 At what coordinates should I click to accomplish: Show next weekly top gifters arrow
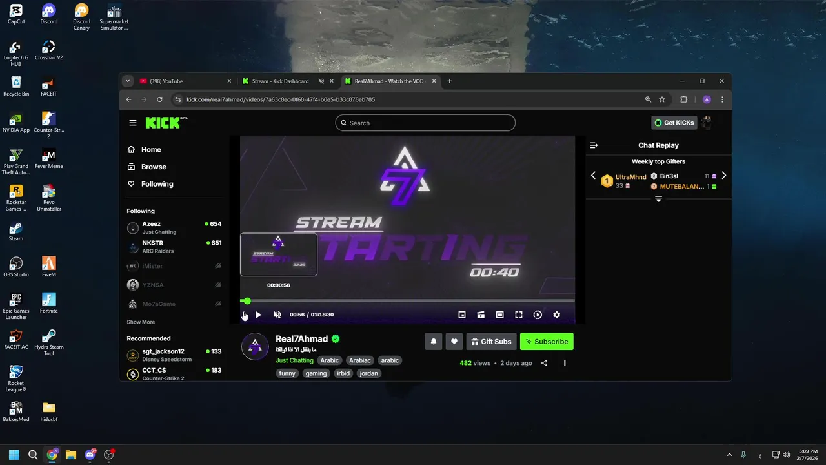[x=723, y=176]
